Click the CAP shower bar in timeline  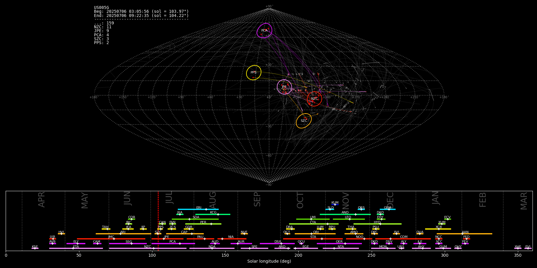[185, 234]
